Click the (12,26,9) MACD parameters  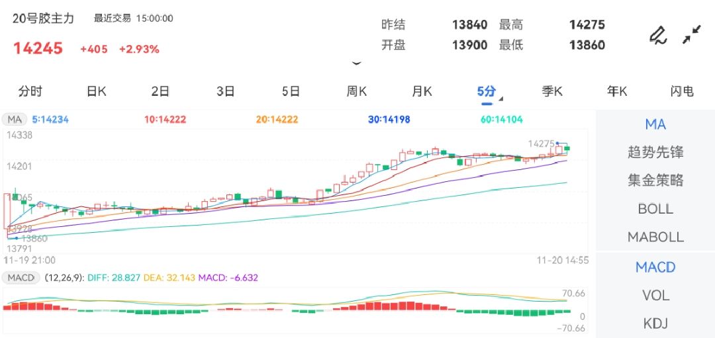point(64,277)
